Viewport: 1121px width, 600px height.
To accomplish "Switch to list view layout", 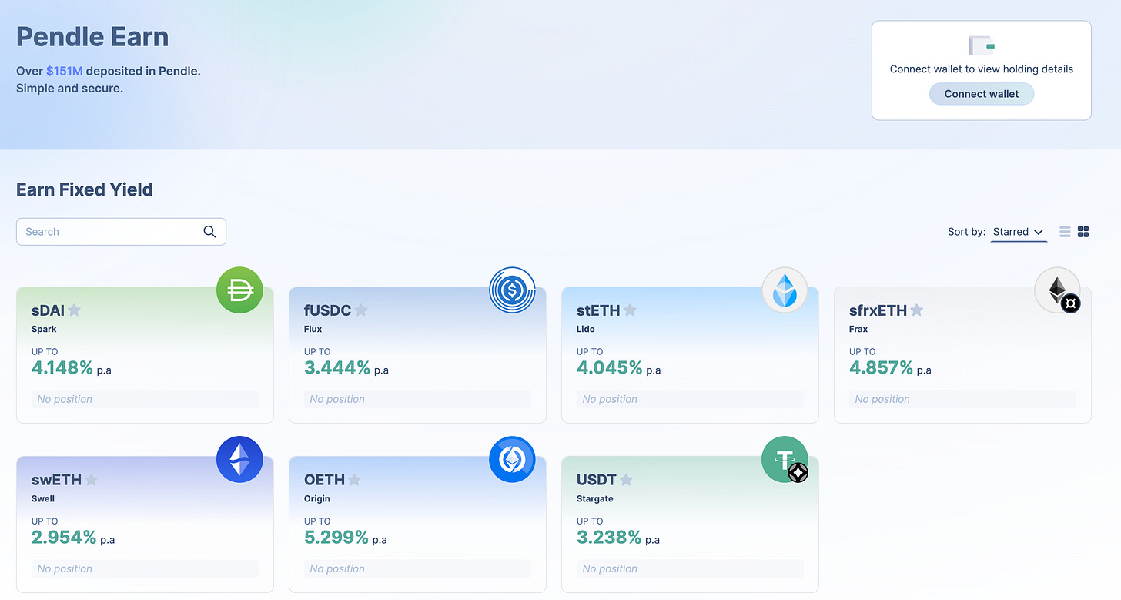I will (x=1065, y=232).
